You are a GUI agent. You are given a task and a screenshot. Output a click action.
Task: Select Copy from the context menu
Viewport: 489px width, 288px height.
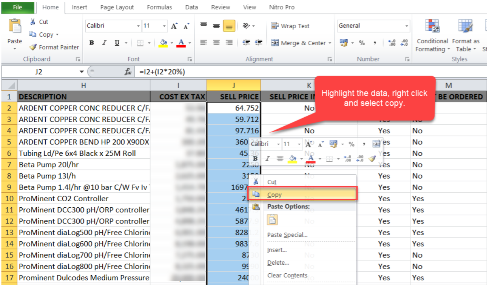click(275, 195)
